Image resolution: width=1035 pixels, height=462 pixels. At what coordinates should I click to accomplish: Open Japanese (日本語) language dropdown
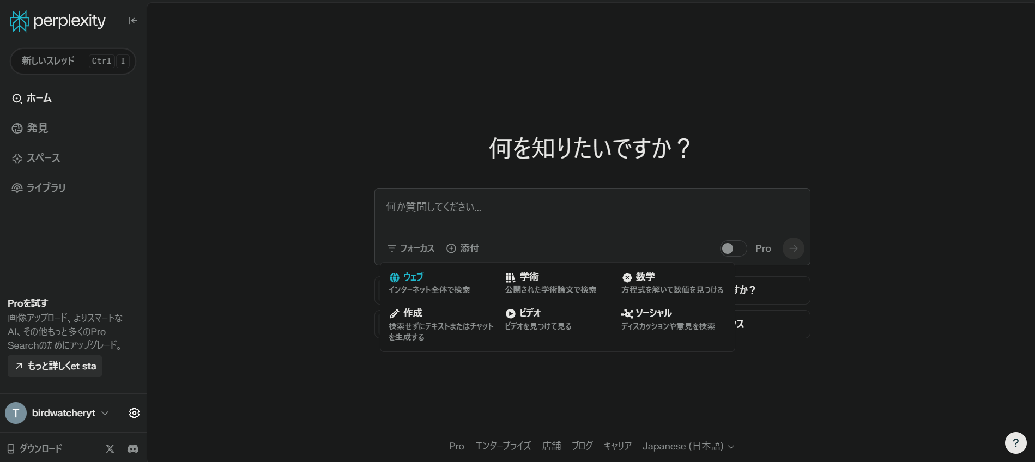point(688,446)
